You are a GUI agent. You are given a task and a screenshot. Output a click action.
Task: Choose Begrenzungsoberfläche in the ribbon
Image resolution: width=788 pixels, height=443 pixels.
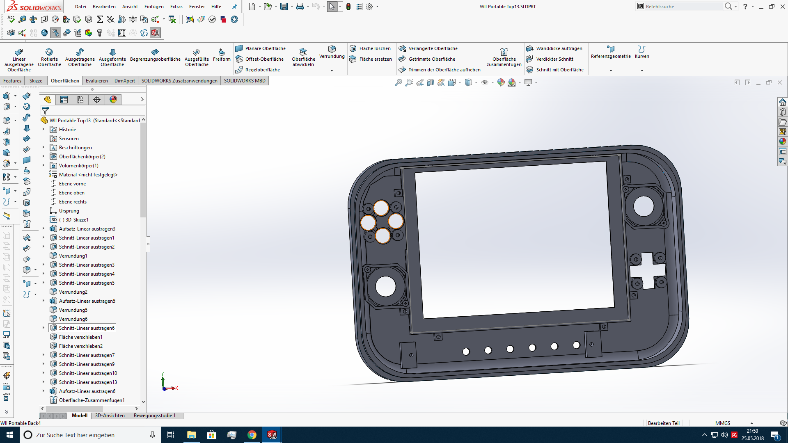(x=155, y=55)
